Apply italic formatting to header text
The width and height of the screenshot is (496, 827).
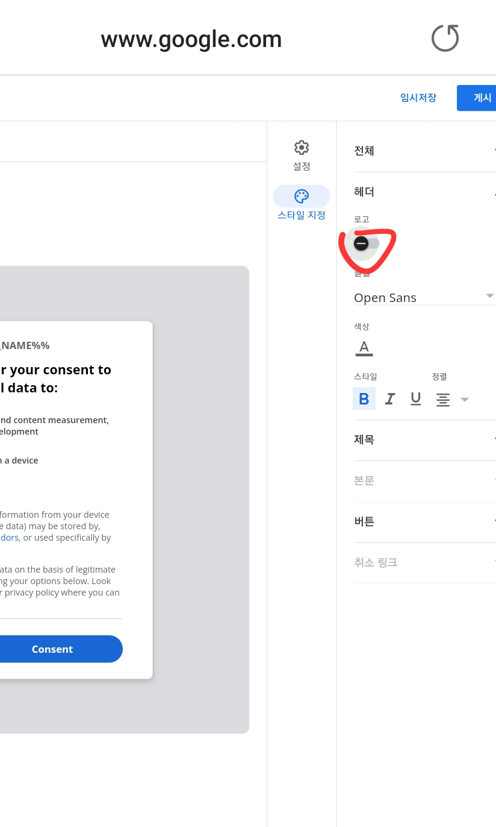click(x=389, y=398)
